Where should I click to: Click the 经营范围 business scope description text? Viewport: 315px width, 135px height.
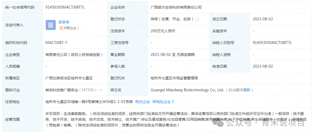146,119
